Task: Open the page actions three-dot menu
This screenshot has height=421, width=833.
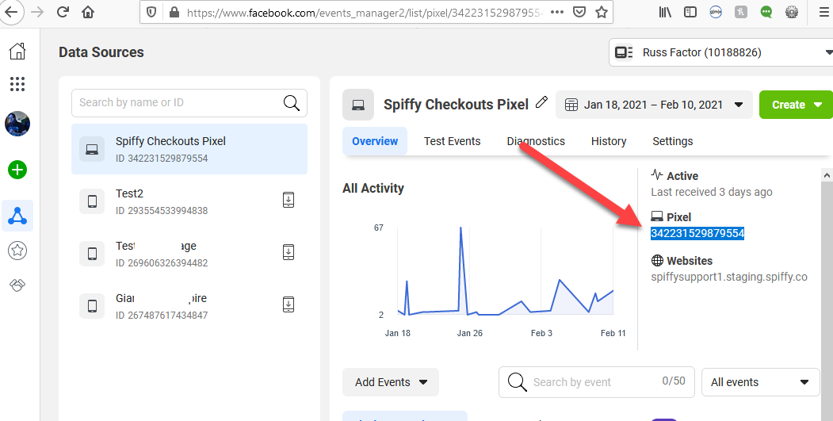Action: click(556, 12)
